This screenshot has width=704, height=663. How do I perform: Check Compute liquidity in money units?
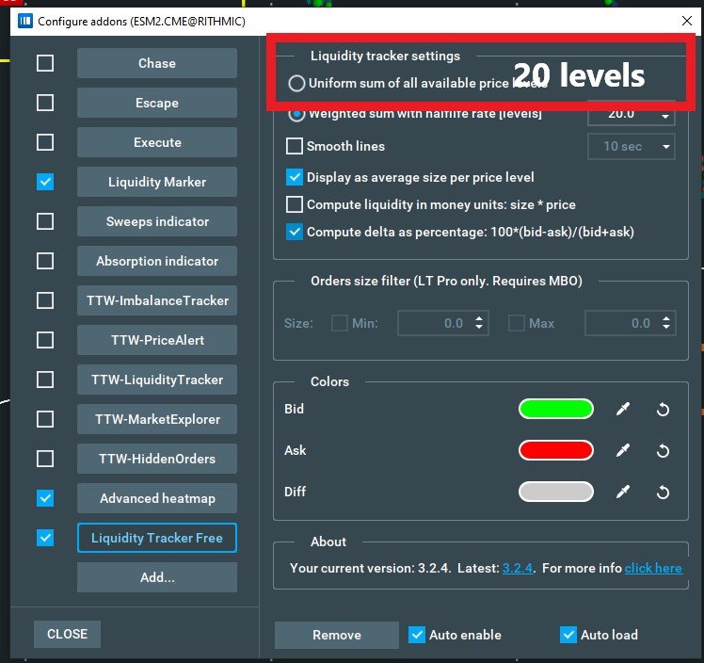(295, 204)
